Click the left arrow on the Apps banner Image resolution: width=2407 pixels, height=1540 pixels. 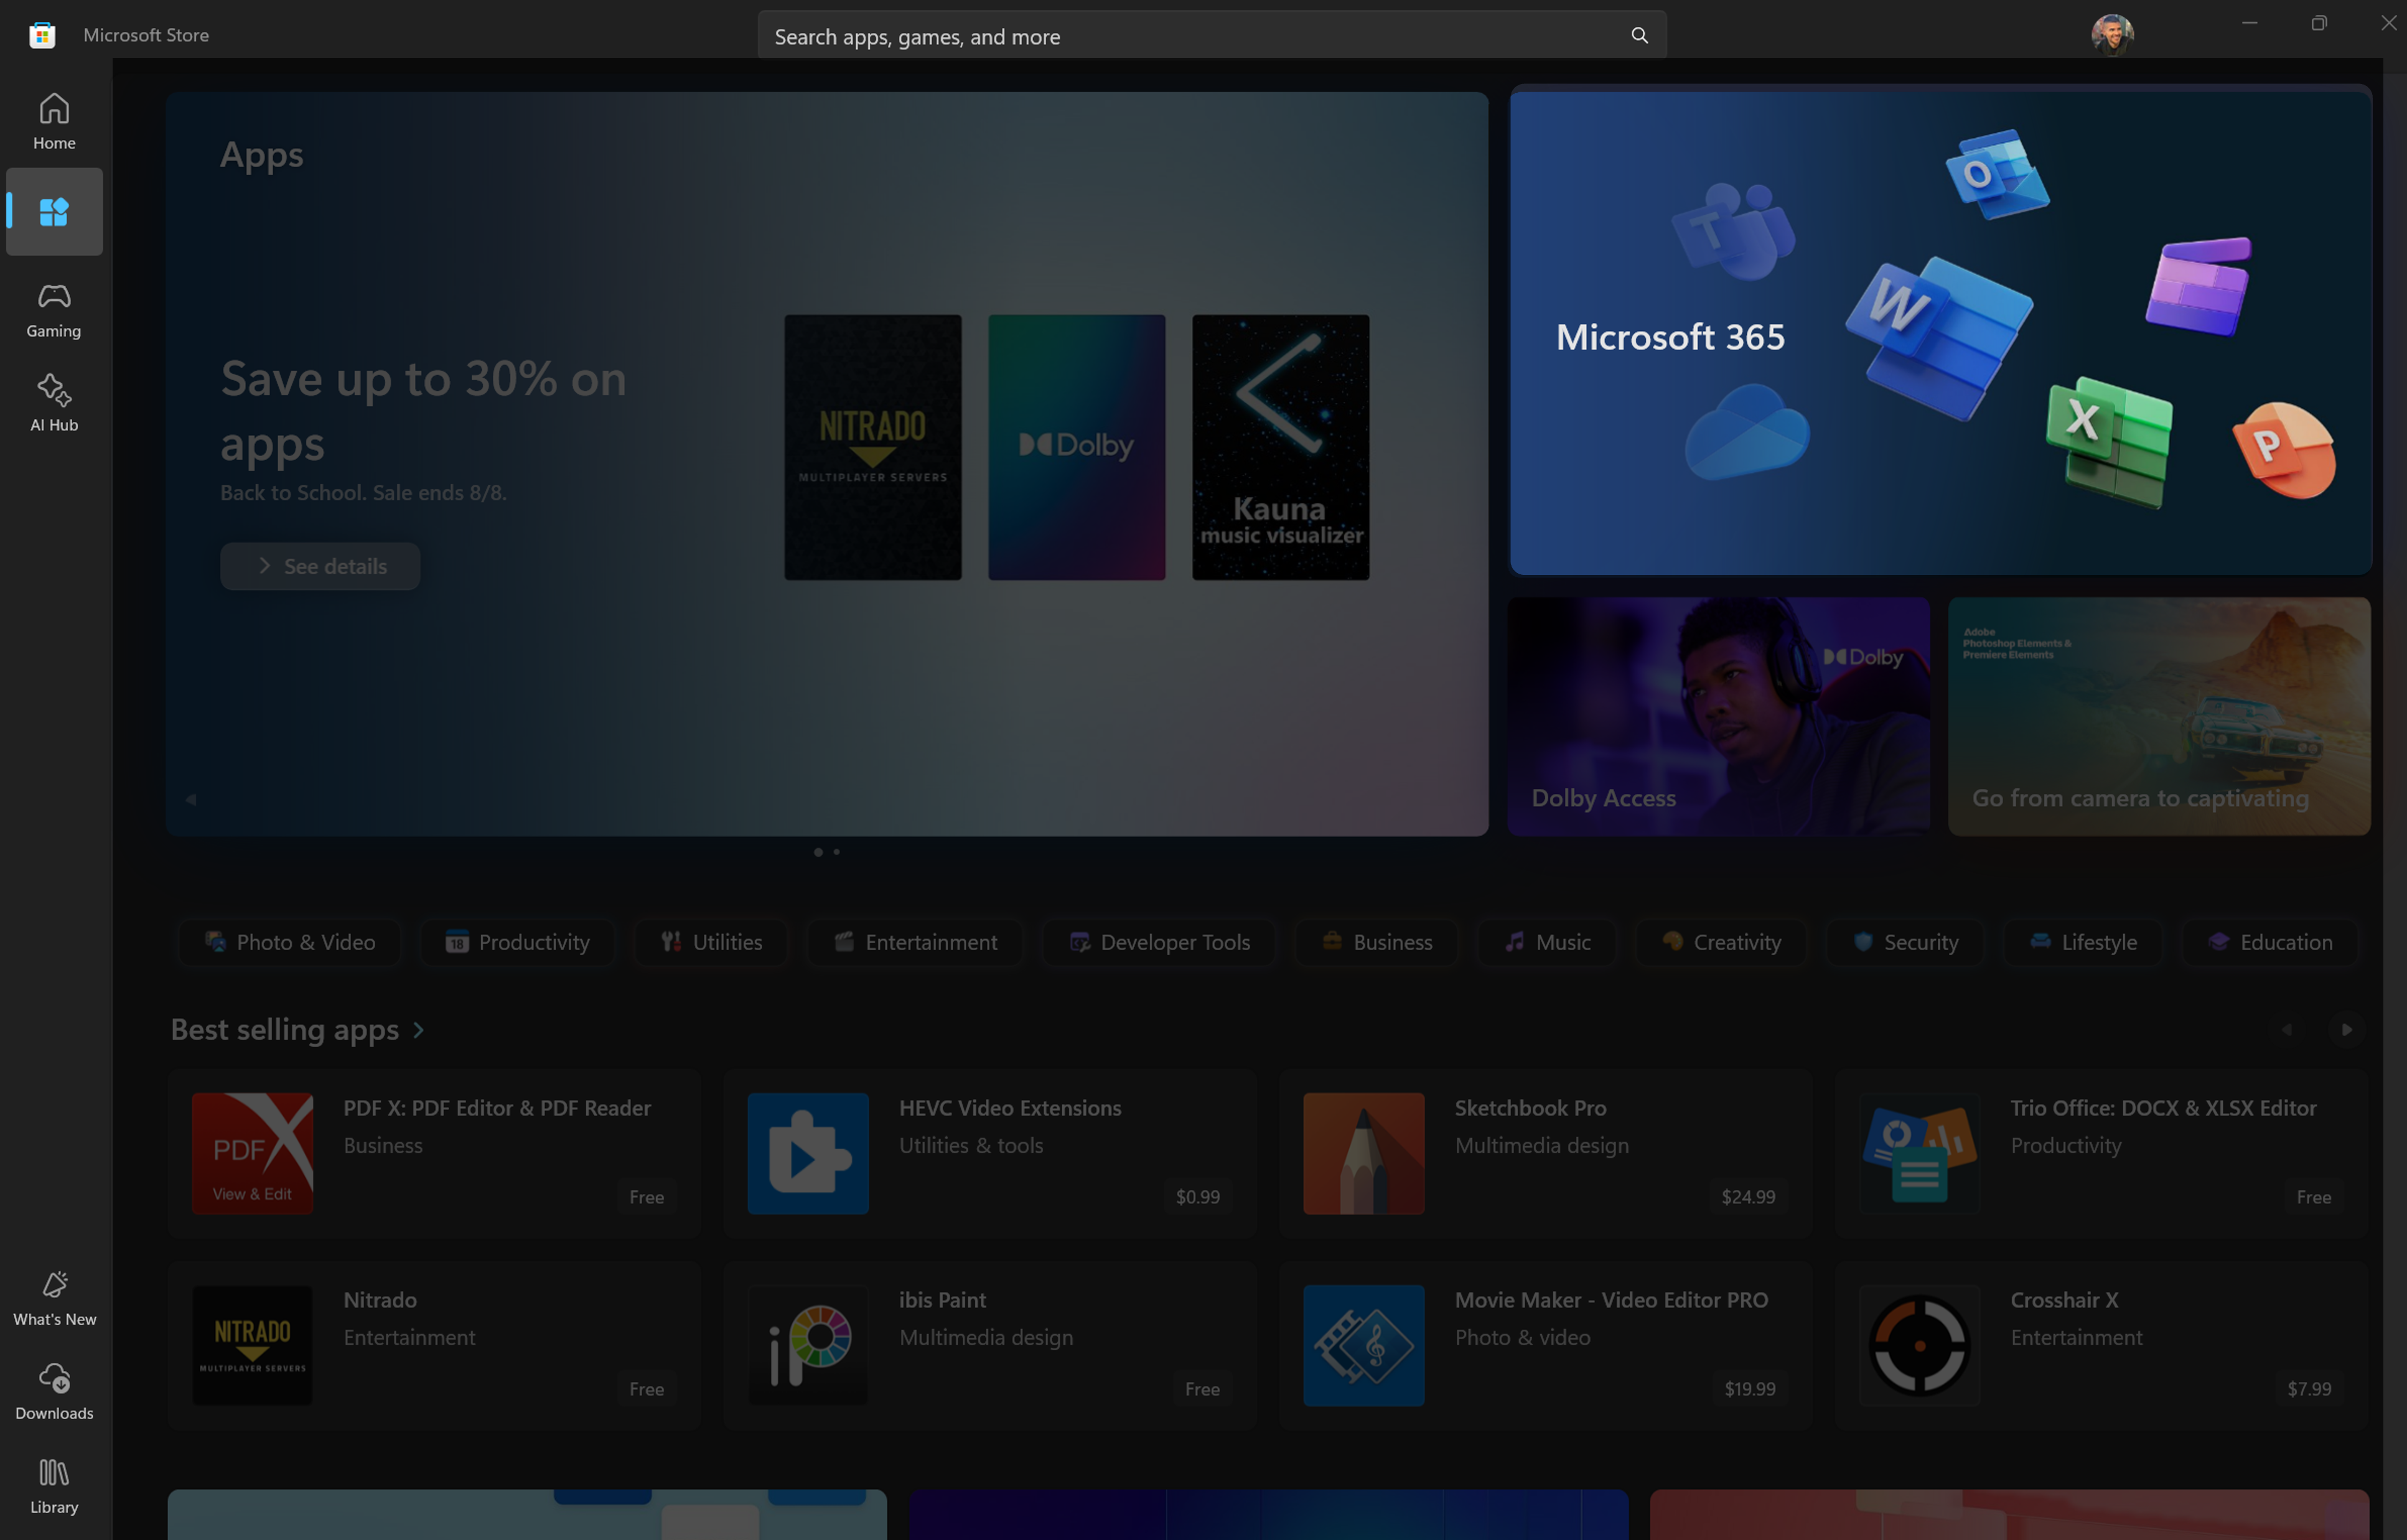point(190,799)
